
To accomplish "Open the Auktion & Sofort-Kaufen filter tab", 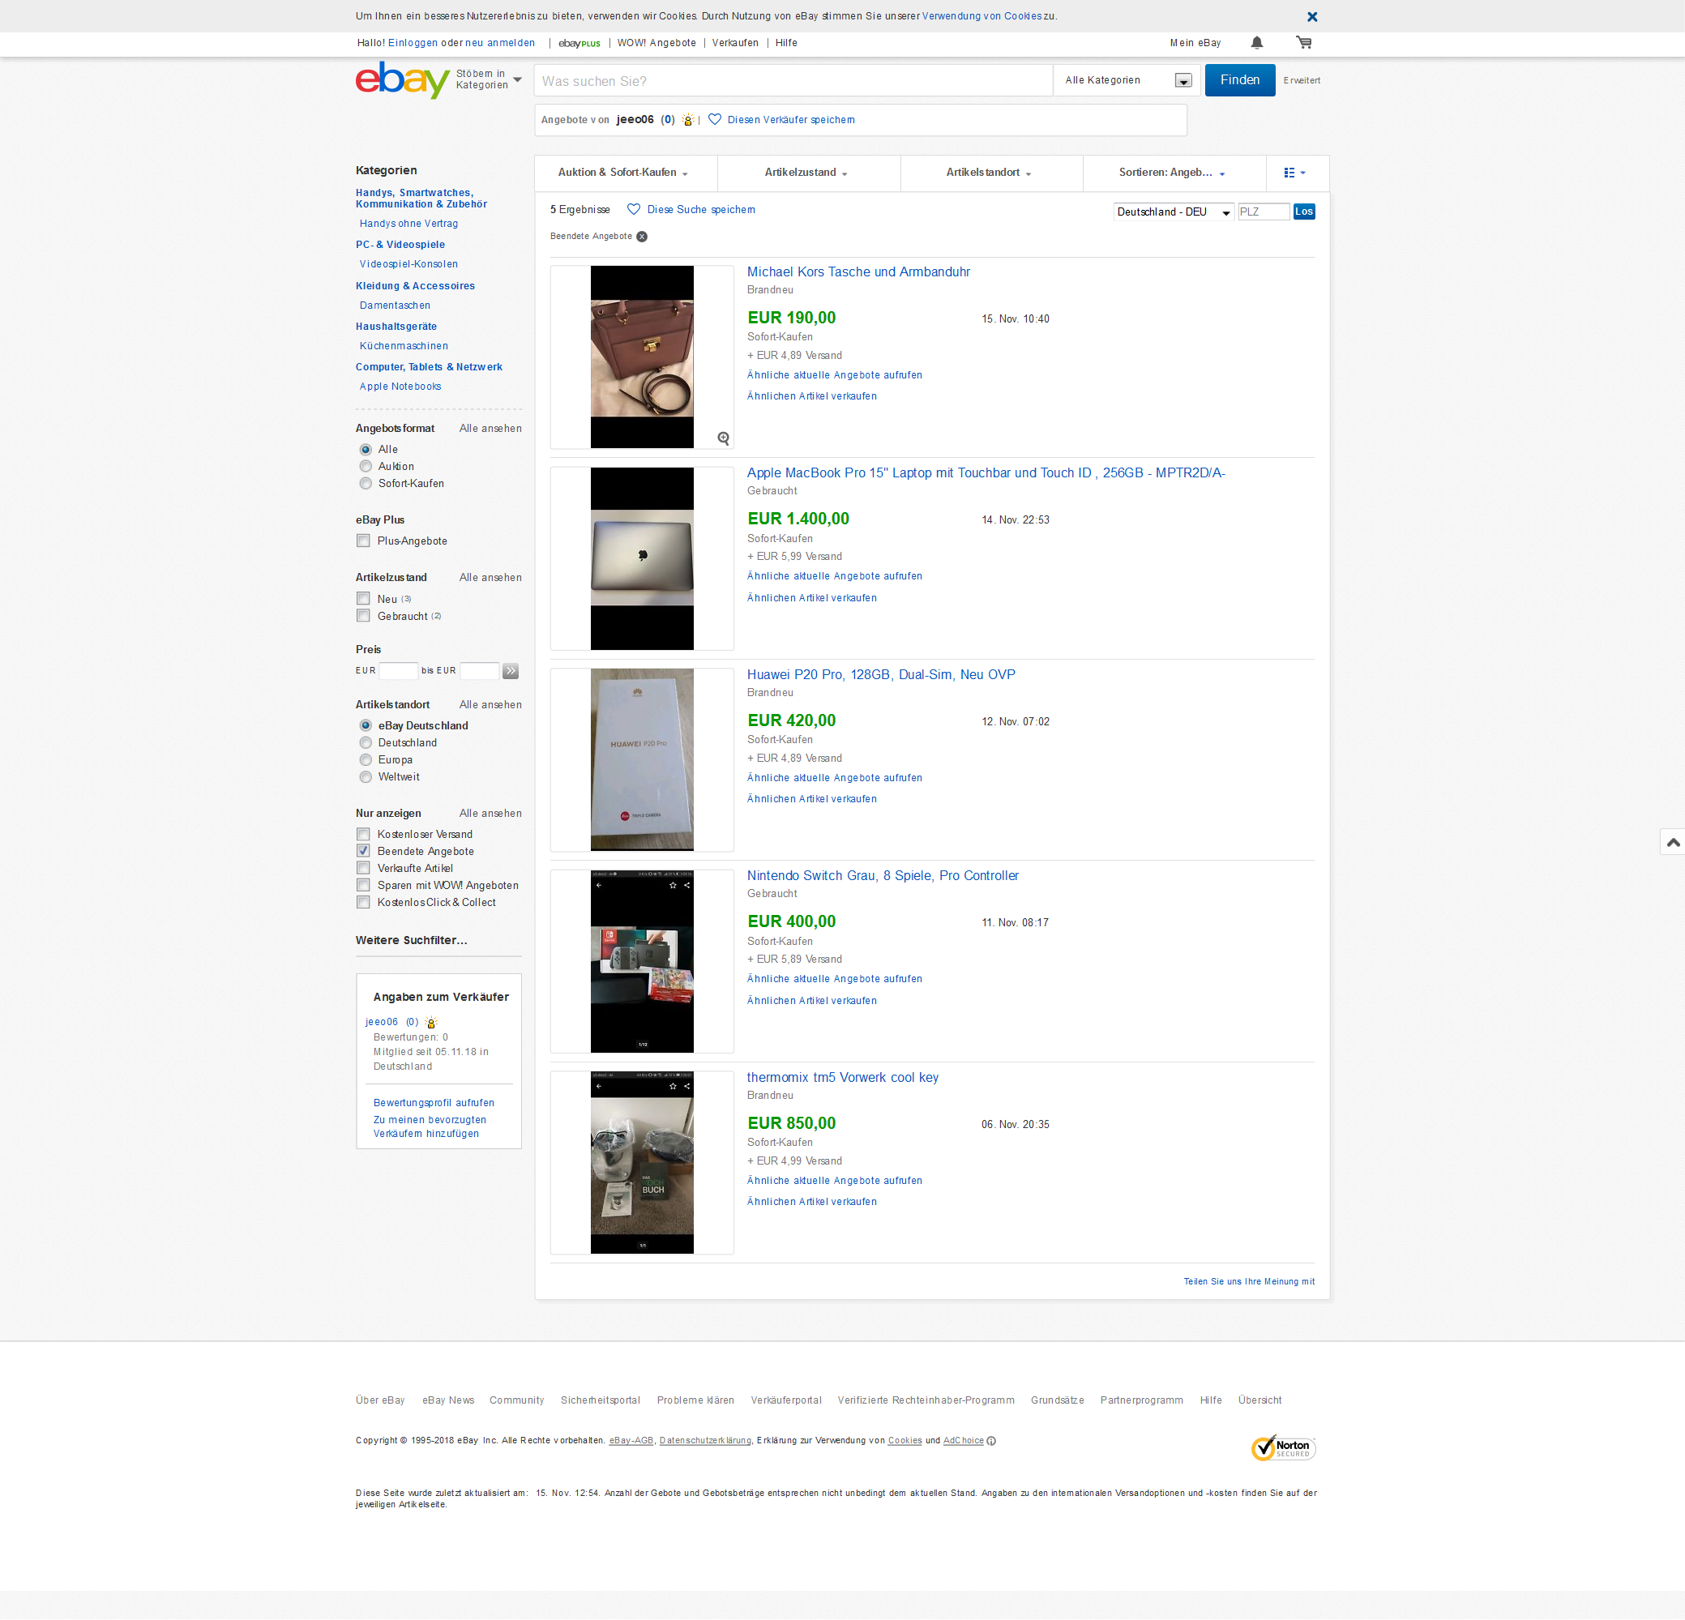I will 624,173.
